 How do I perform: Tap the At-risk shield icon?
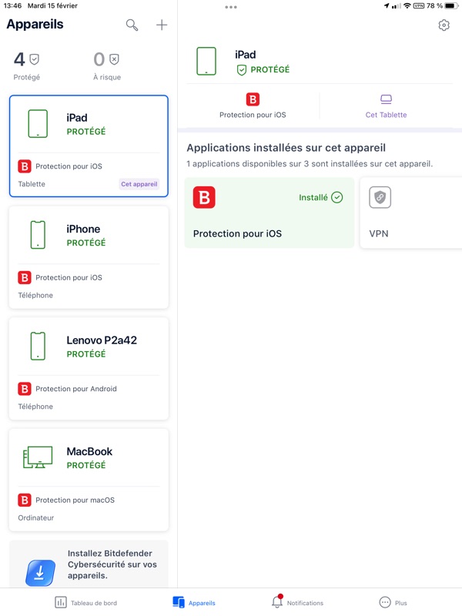click(x=114, y=59)
